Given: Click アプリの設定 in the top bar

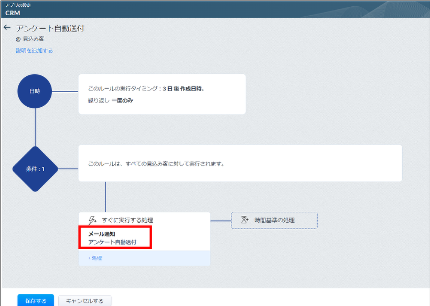Looking at the screenshot, I should tap(18, 5).
